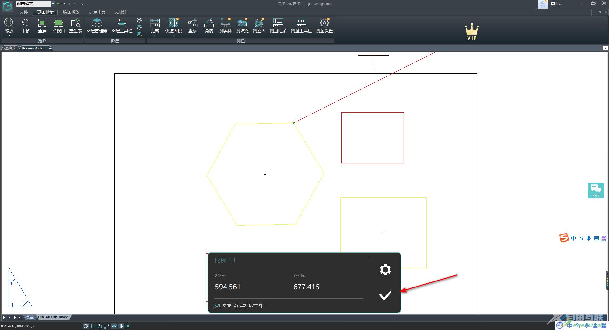Expand the redo history dropdown arrow
Image resolution: width=609 pixels, height=330 pixels.
click(x=74, y=4)
